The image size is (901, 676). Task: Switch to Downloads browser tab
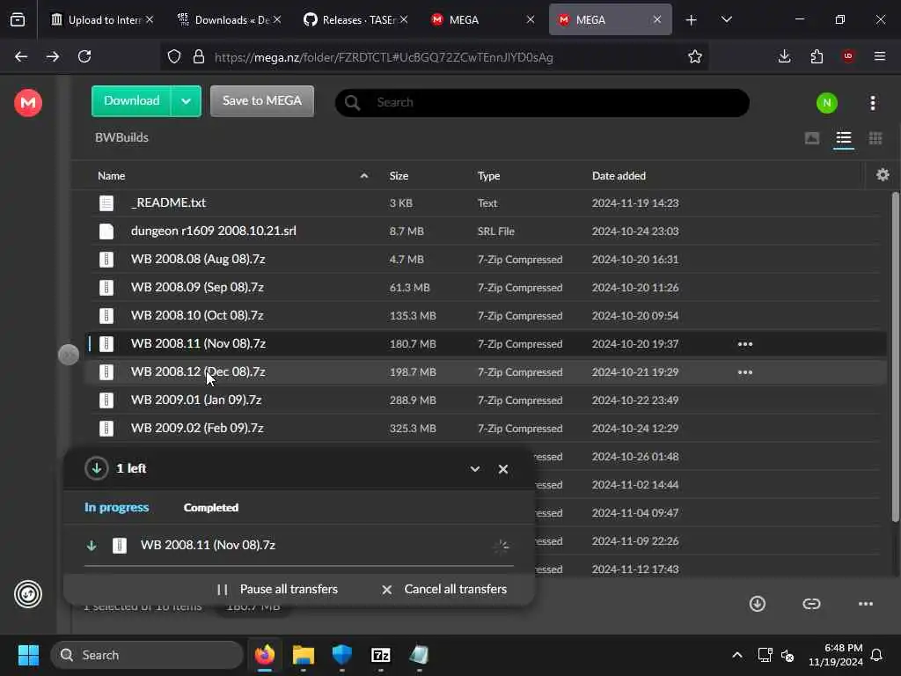(230, 19)
